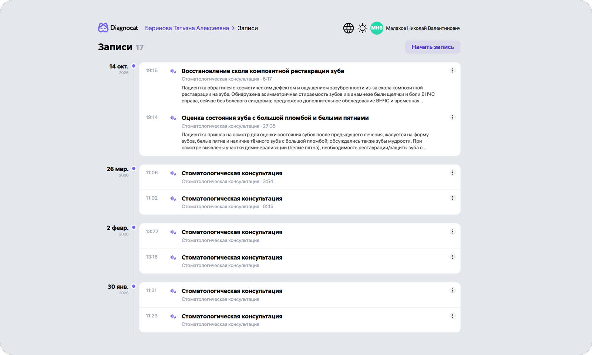
Task: Click the audio waveform icon at 11:02
Action: pyautogui.click(x=173, y=199)
